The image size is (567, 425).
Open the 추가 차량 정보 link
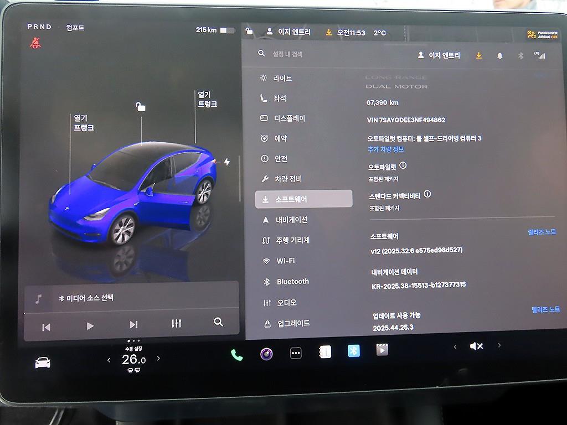(x=386, y=149)
